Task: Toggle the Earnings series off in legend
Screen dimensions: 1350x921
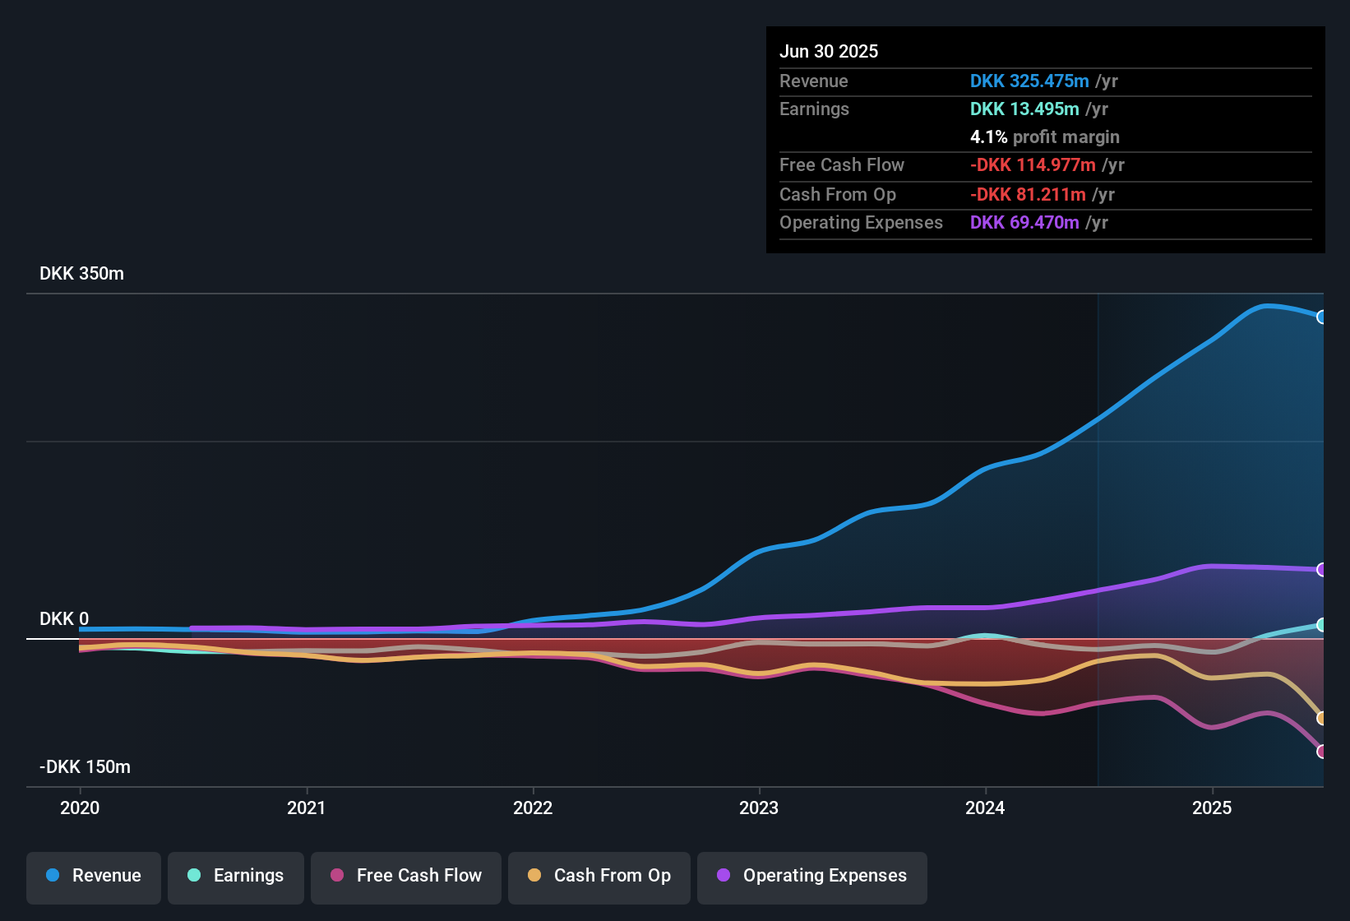Action: pos(236,876)
